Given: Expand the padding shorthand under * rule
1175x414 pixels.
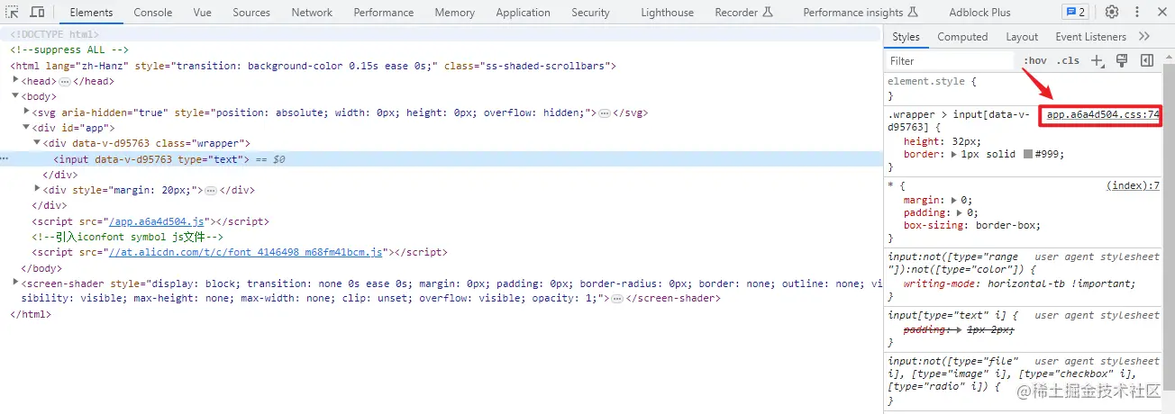Looking at the screenshot, I should (960, 212).
